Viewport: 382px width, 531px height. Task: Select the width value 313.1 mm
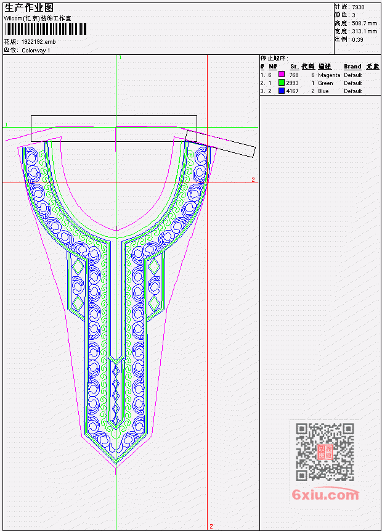364,31
